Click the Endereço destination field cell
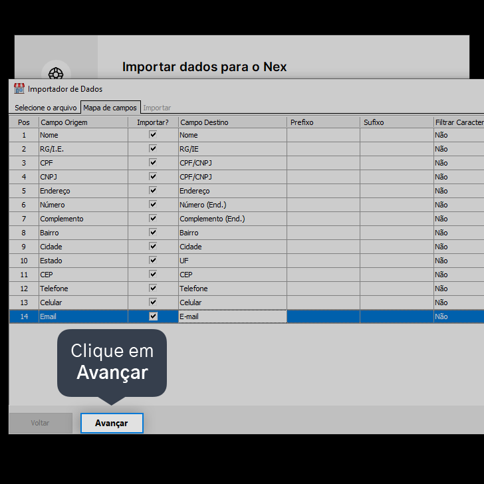Screen dimensions: 484x484 (x=233, y=191)
